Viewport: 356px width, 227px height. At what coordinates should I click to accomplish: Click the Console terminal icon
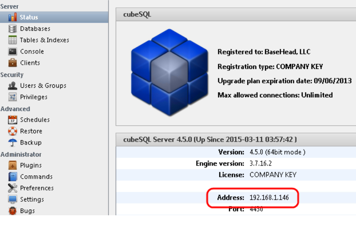coord(13,51)
